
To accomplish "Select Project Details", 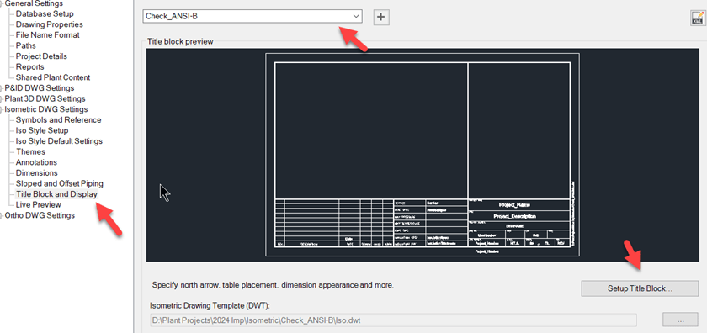I will pos(41,56).
